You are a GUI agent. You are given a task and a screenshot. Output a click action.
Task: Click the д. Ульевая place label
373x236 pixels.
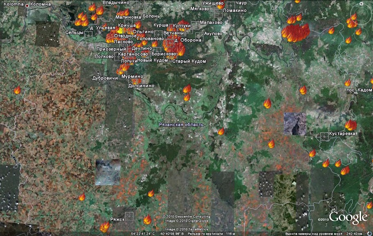(x=103, y=28)
